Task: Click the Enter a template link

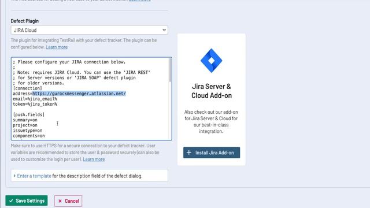Action: point(34,176)
